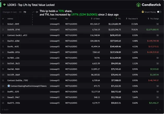Screen dimensions: 164x114
Task: Click UniswapV2 in the 0x0698...8740 row
Action: [54, 30]
